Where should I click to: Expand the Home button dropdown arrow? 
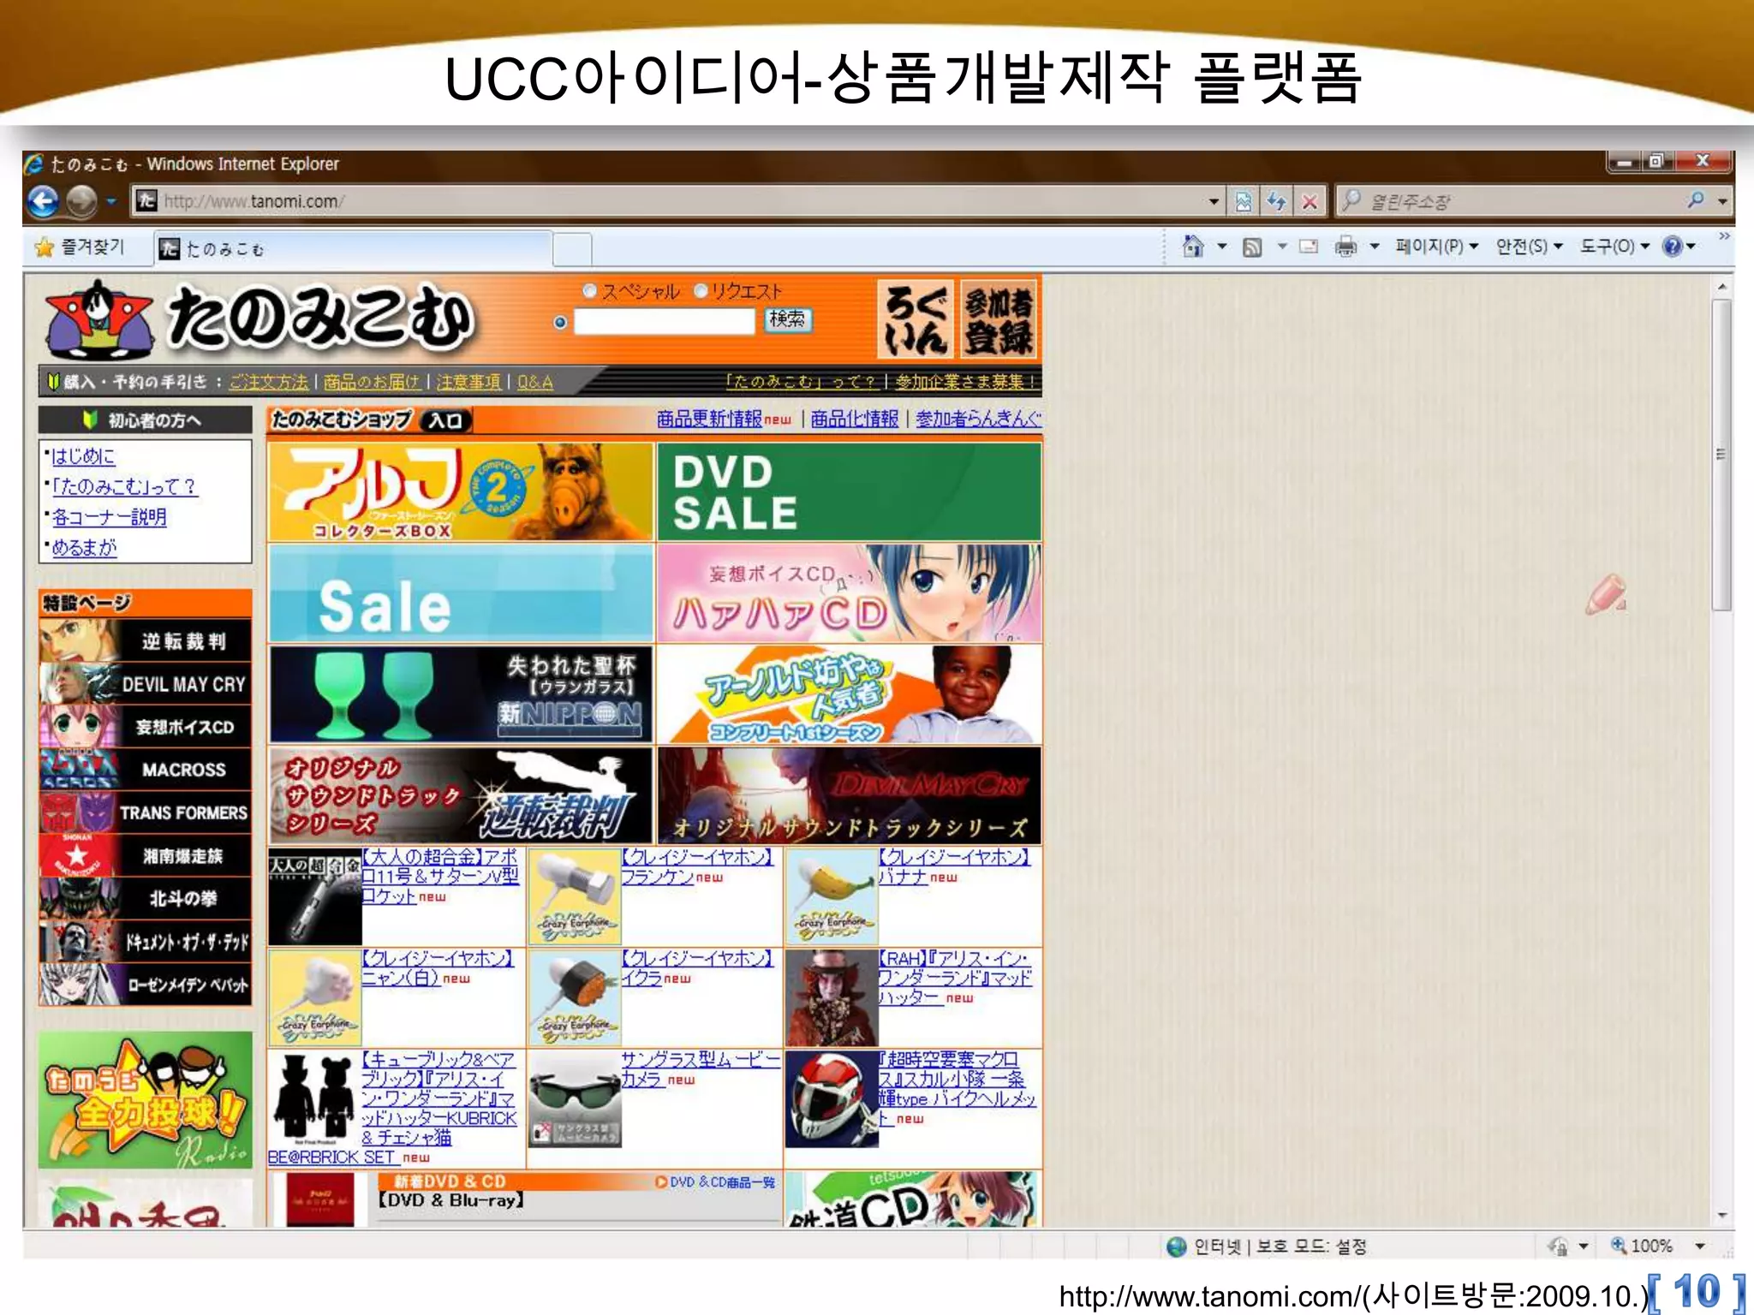1222,247
